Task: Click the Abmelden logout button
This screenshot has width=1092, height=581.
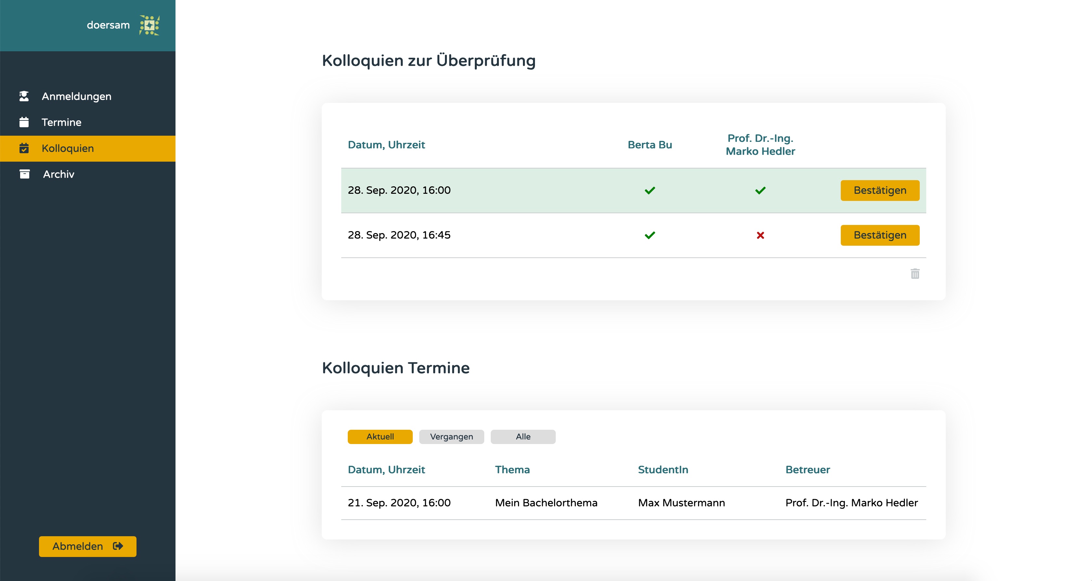Action: tap(88, 546)
